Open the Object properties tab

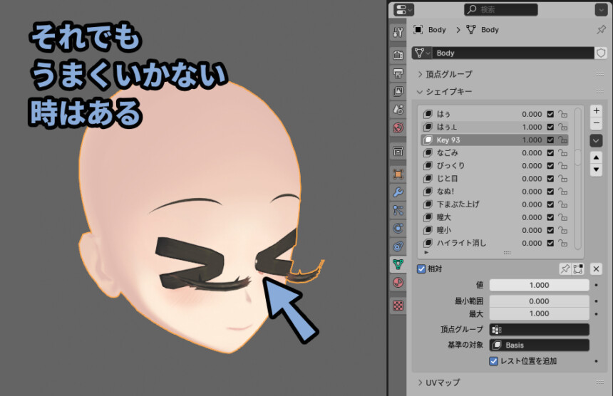point(398,174)
